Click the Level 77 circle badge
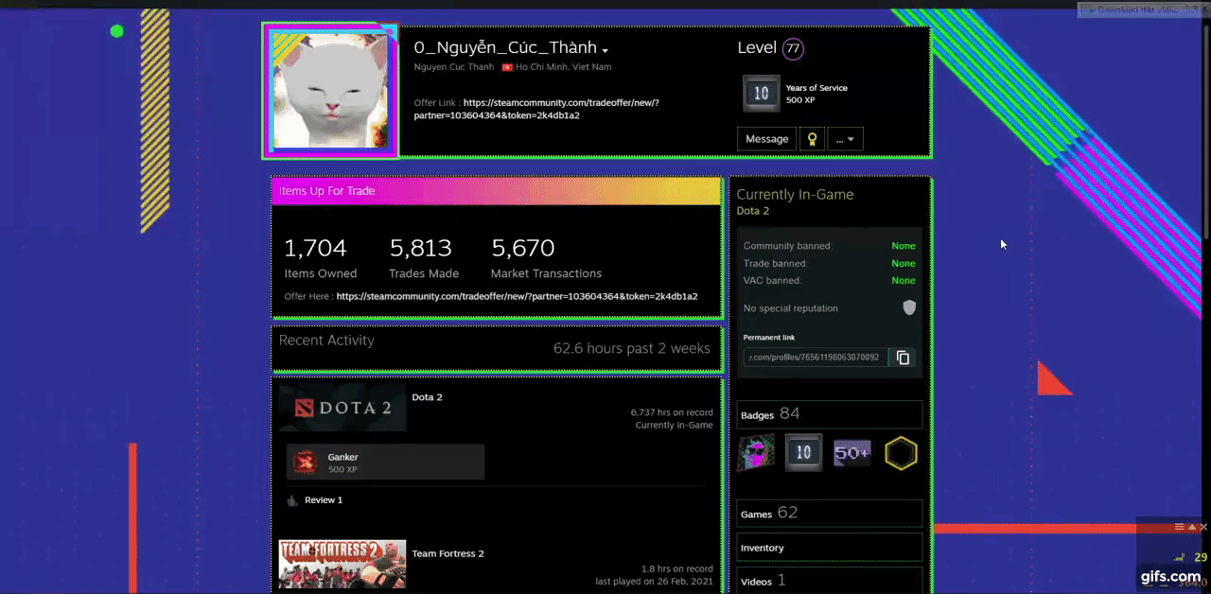This screenshot has width=1211, height=594. click(x=793, y=48)
